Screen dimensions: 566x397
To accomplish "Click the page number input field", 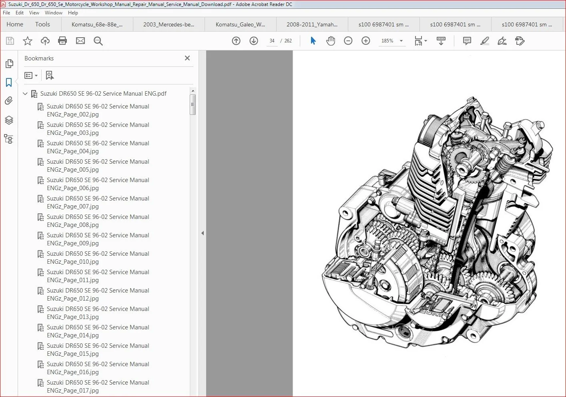I will [x=272, y=41].
